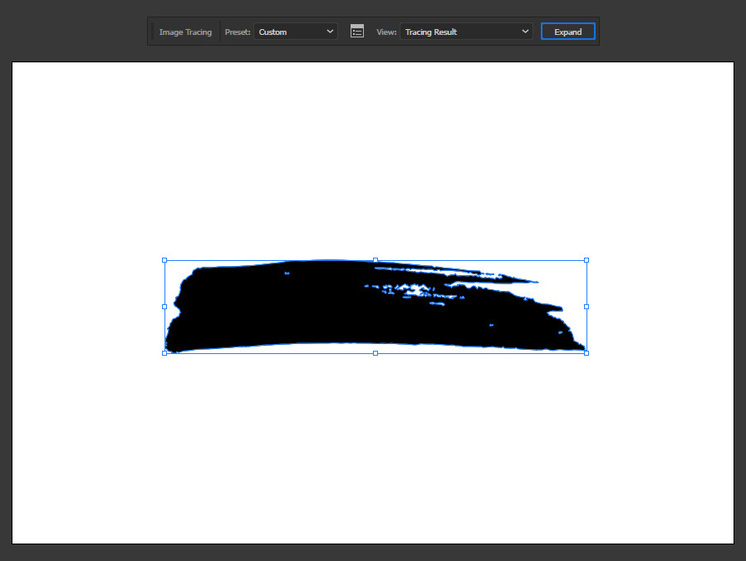Click the right-middle bounding box handle
This screenshot has width=746, height=561.
click(x=586, y=307)
